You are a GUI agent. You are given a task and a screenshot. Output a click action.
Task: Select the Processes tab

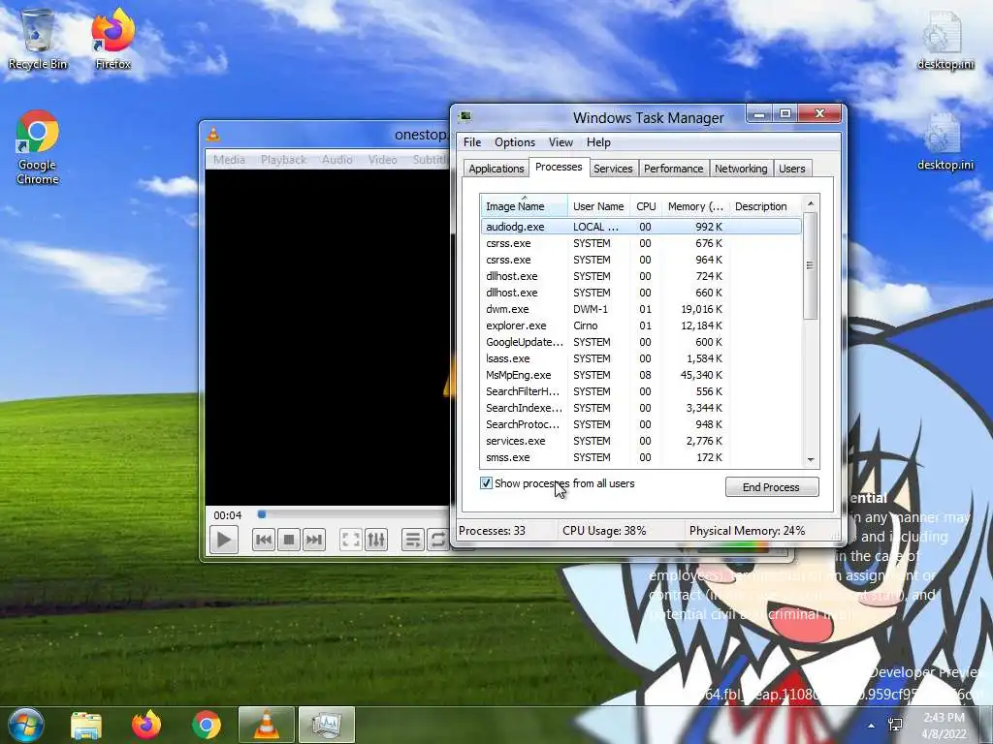[559, 167]
